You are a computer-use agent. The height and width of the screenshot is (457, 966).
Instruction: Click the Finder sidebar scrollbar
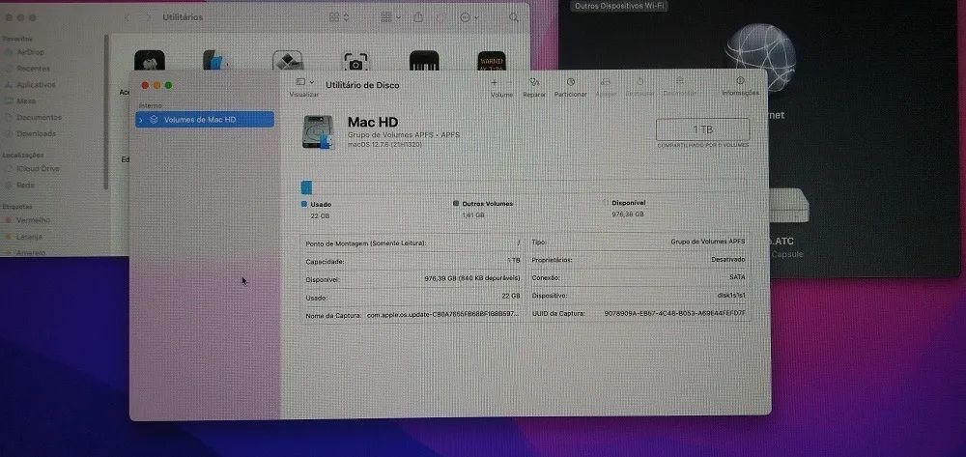point(106,111)
